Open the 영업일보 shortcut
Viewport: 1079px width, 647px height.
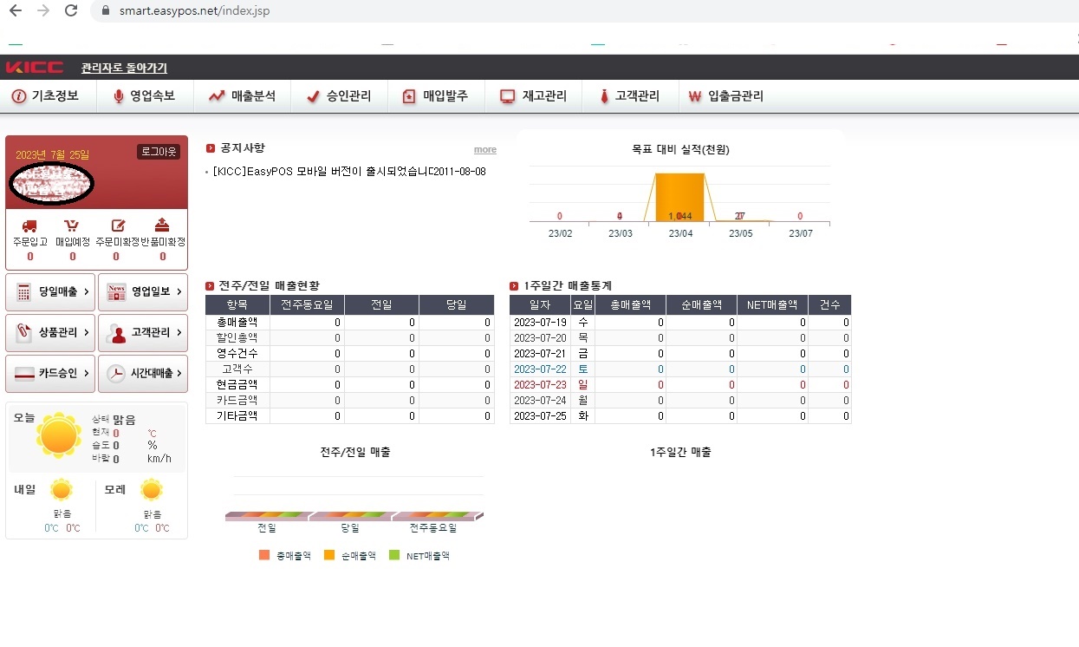(143, 292)
